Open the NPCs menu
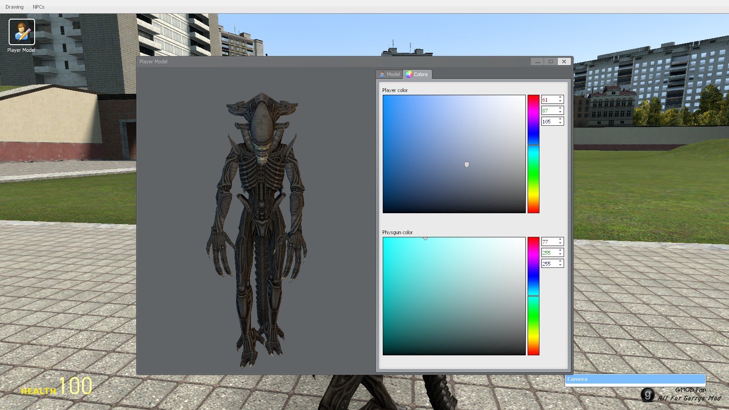729x410 pixels. pos(39,7)
